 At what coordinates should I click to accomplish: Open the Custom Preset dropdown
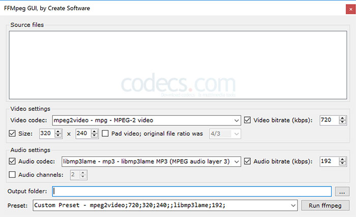(165, 205)
